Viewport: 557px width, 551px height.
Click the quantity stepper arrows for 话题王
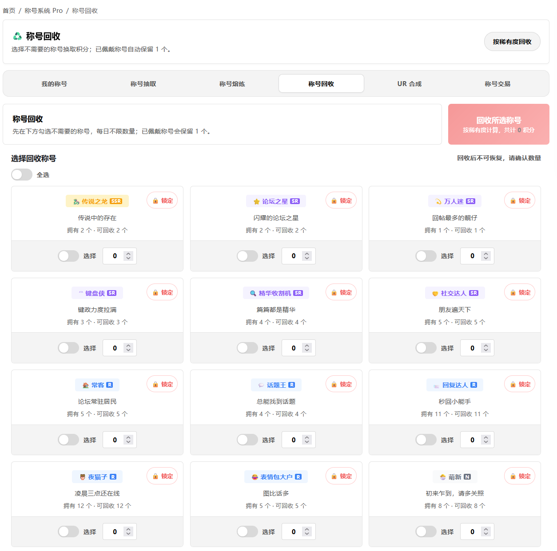tap(307, 440)
